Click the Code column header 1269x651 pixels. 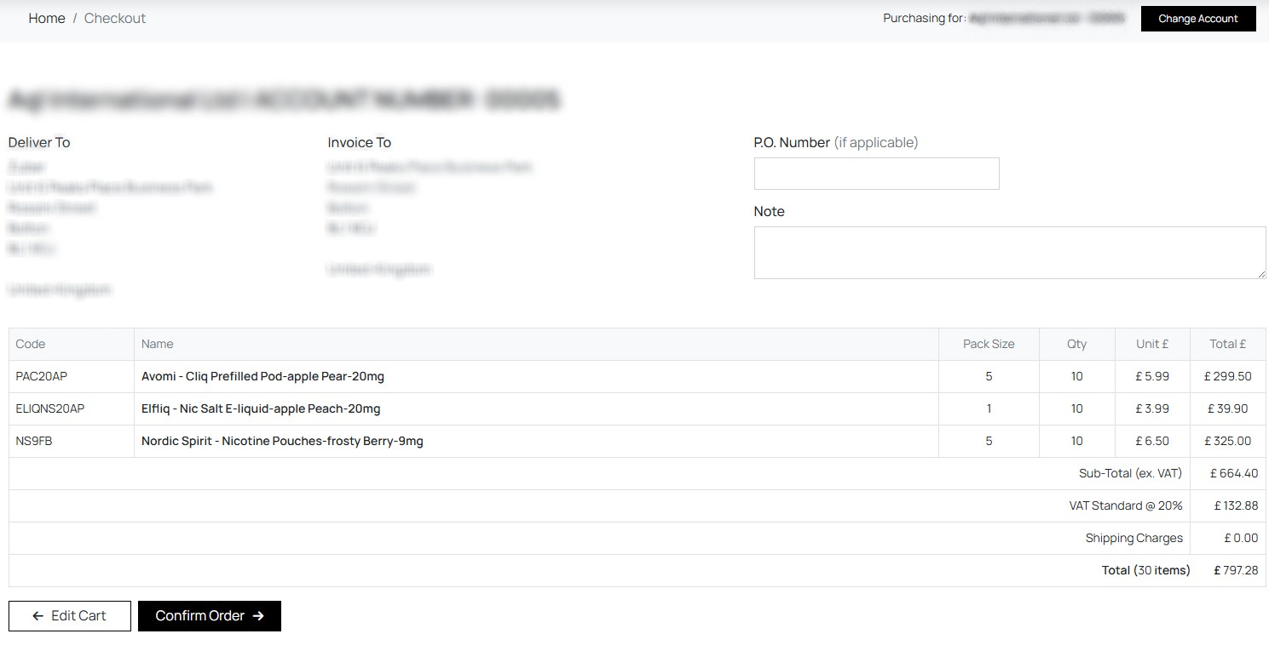[31, 344]
